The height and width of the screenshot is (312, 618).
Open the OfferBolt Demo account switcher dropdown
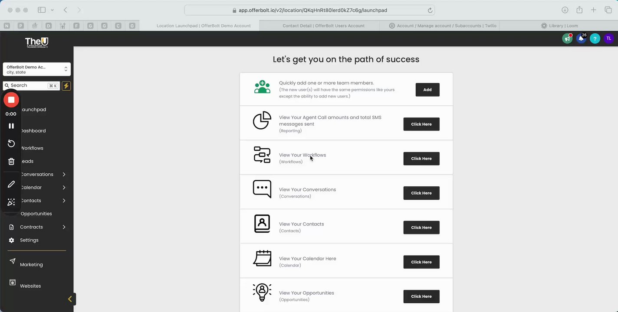pos(36,69)
